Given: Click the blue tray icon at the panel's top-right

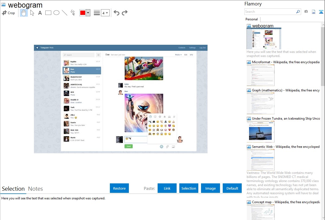Looking at the screenshot, I should coord(321,12).
